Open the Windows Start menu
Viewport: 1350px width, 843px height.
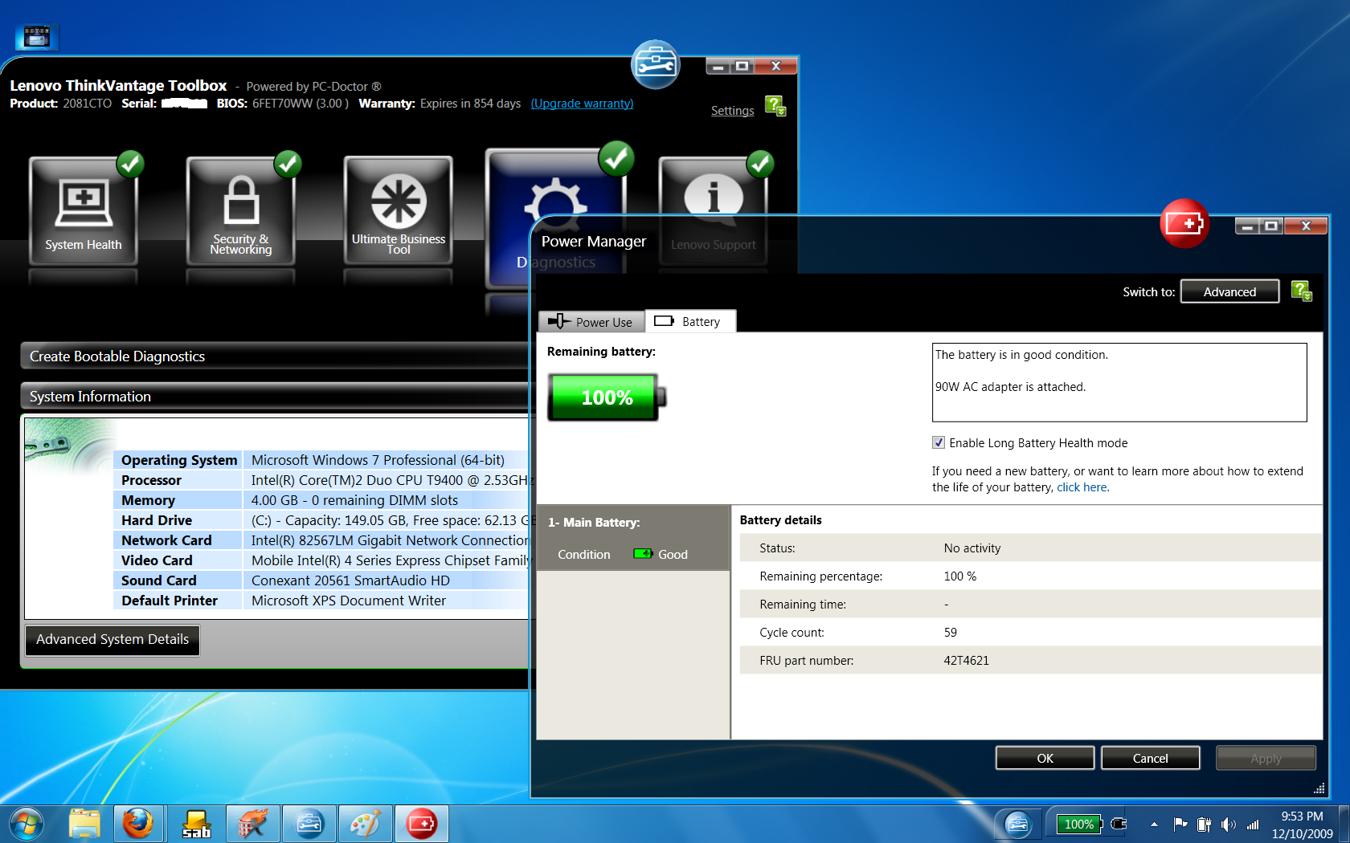[x=27, y=824]
